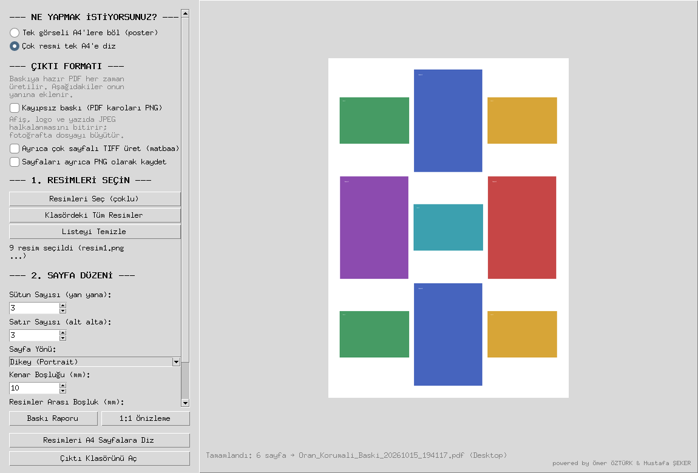Click the '9 resim seçildi (resim1.png ...)' text
The width and height of the screenshot is (698, 473).
67,252
